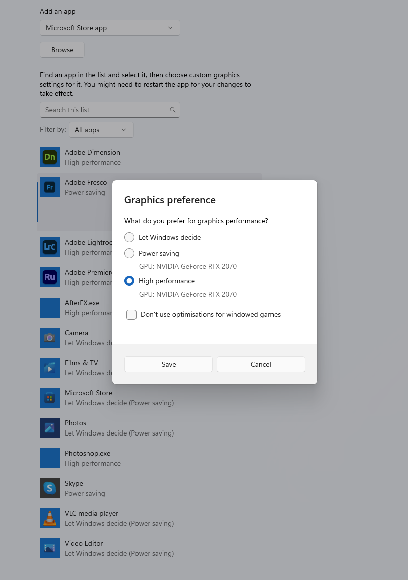Click the Save button
Screen dimensions: 408x580
[x=168, y=364]
